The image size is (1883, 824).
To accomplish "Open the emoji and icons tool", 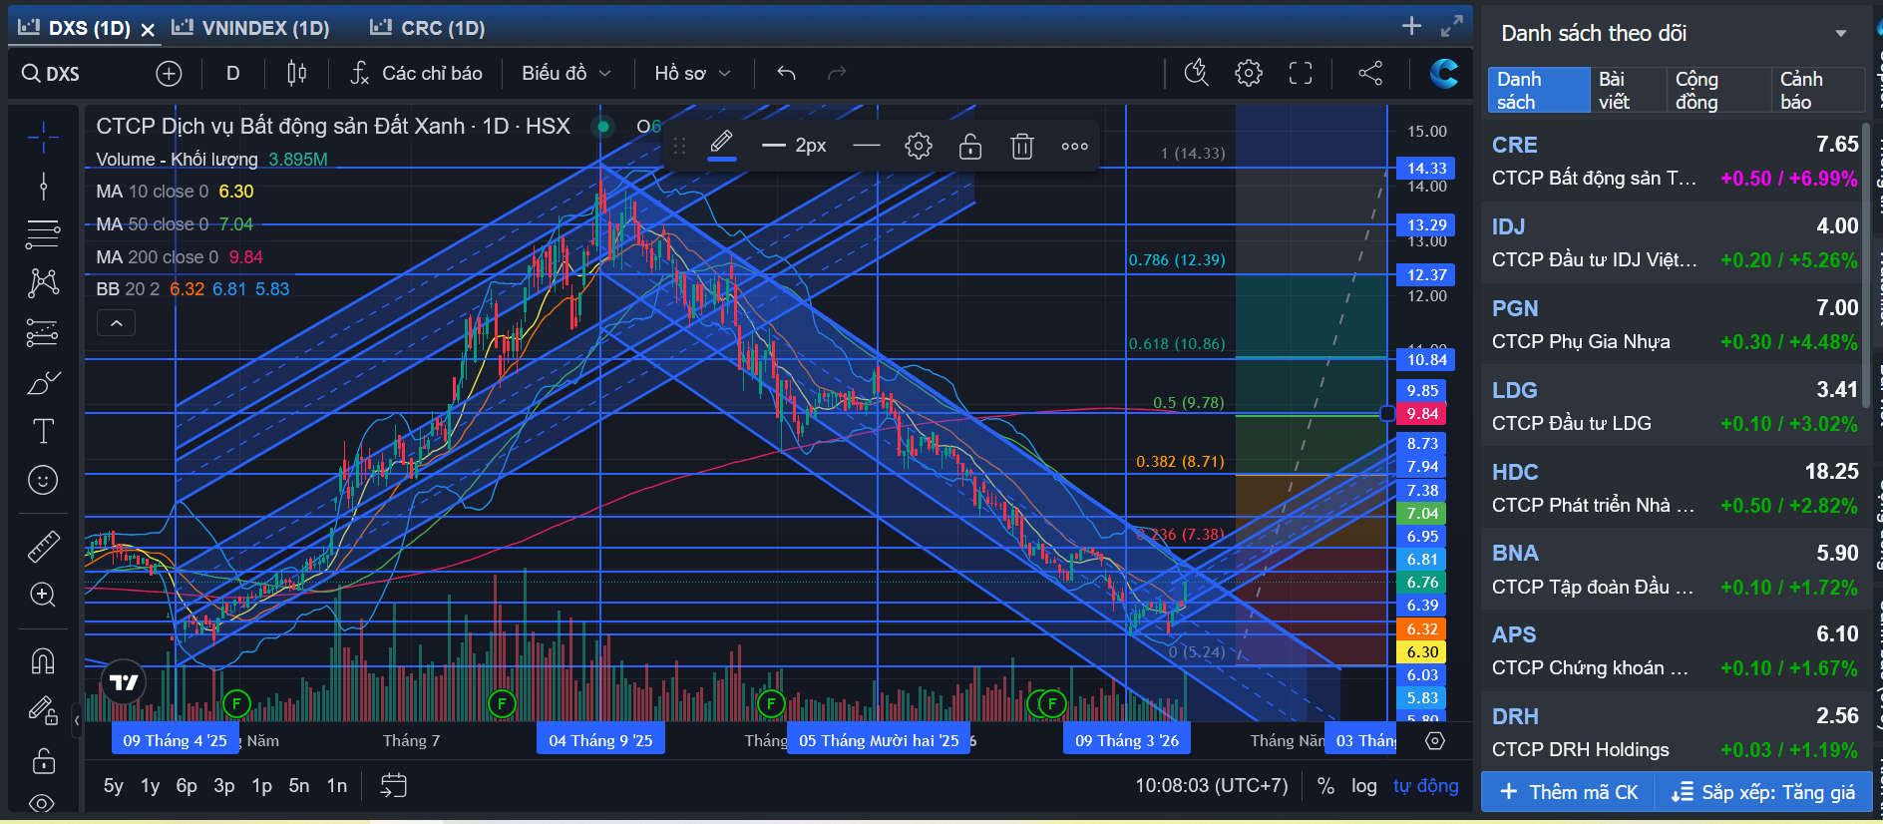I will (43, 480).
